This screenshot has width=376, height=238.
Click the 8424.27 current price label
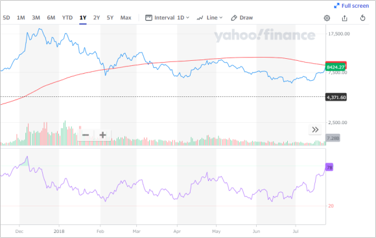click(x=335, y=67)
